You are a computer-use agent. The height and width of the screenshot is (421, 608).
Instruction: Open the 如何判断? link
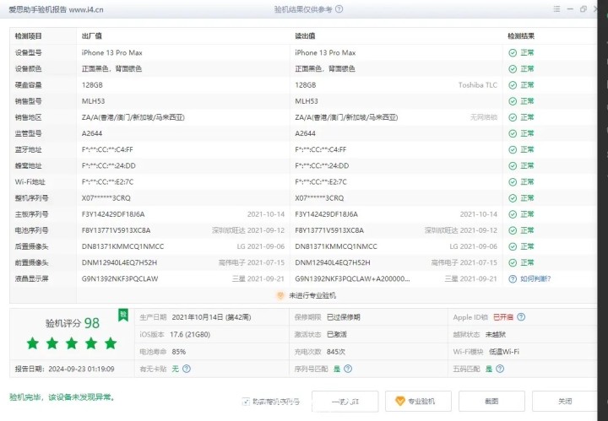tap(535, 279)
